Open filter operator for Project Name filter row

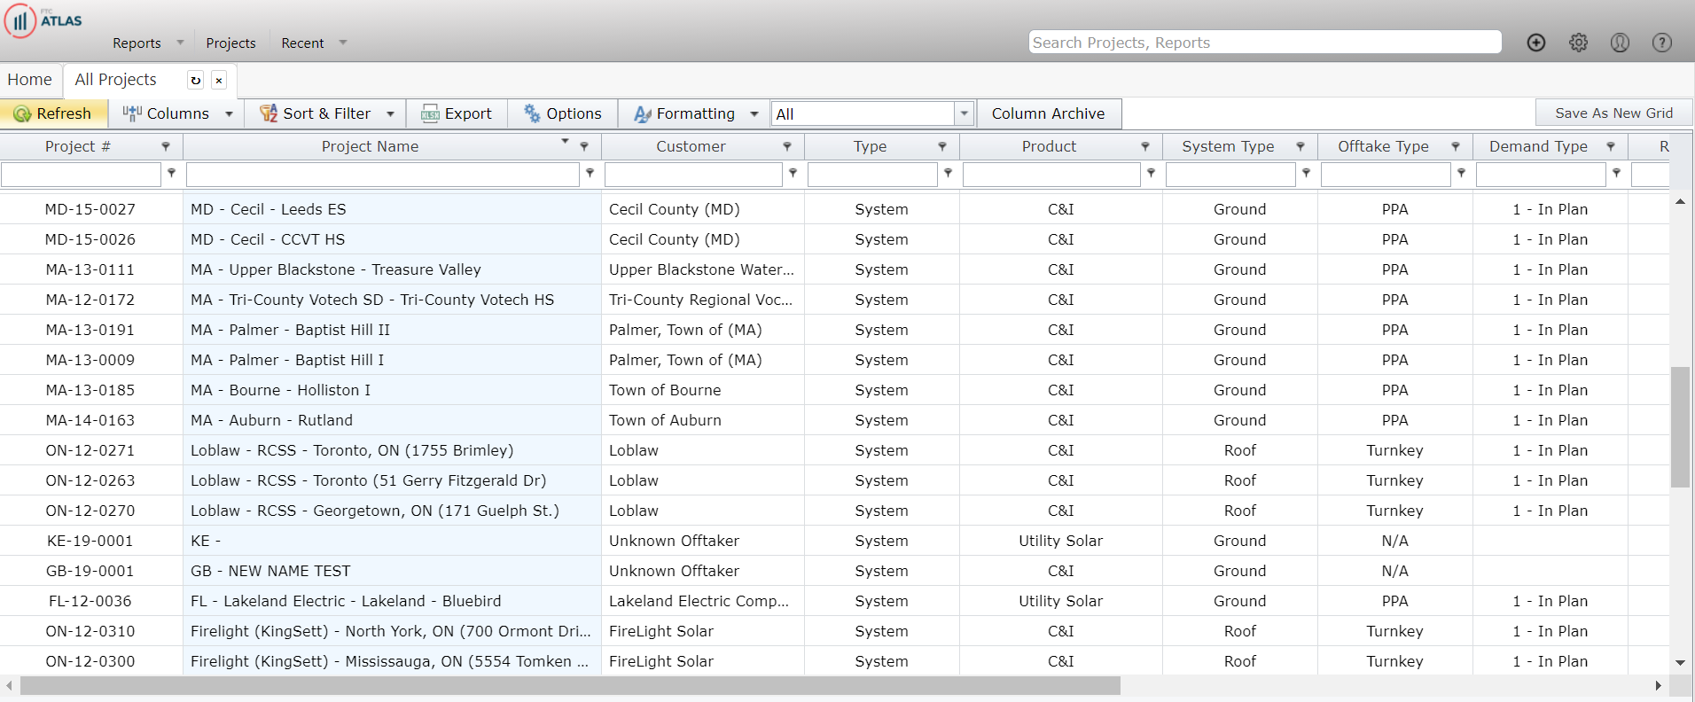coord(590,173)
